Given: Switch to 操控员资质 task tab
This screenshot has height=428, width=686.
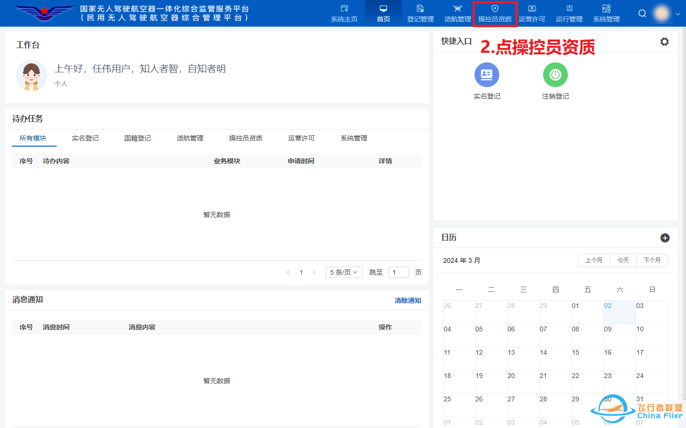Looking at the screenshot, I should [x=246, y=138].
